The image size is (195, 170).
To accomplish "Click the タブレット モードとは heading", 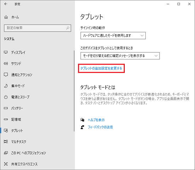I will tap(98, 87).
